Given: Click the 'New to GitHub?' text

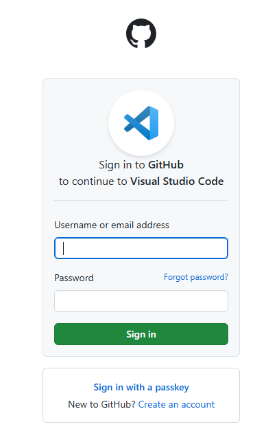Looking at the screenshot, I should [102, 404].
